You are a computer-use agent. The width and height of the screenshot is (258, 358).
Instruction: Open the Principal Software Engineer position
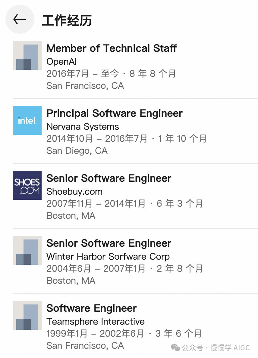coord(115,113)
